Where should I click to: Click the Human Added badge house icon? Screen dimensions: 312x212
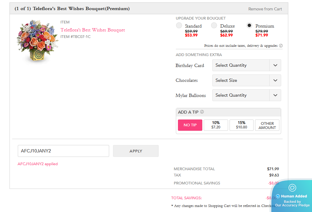[x=292, y=188]
